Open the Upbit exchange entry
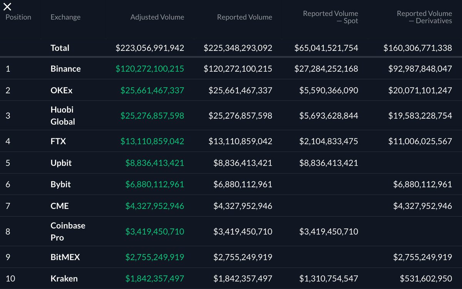 tap(61, 163)
